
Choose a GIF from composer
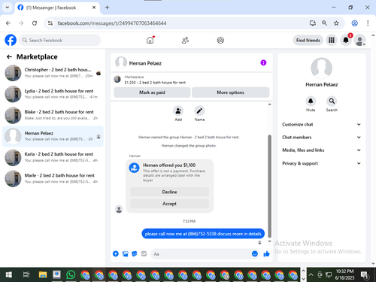tap(144, 253)
